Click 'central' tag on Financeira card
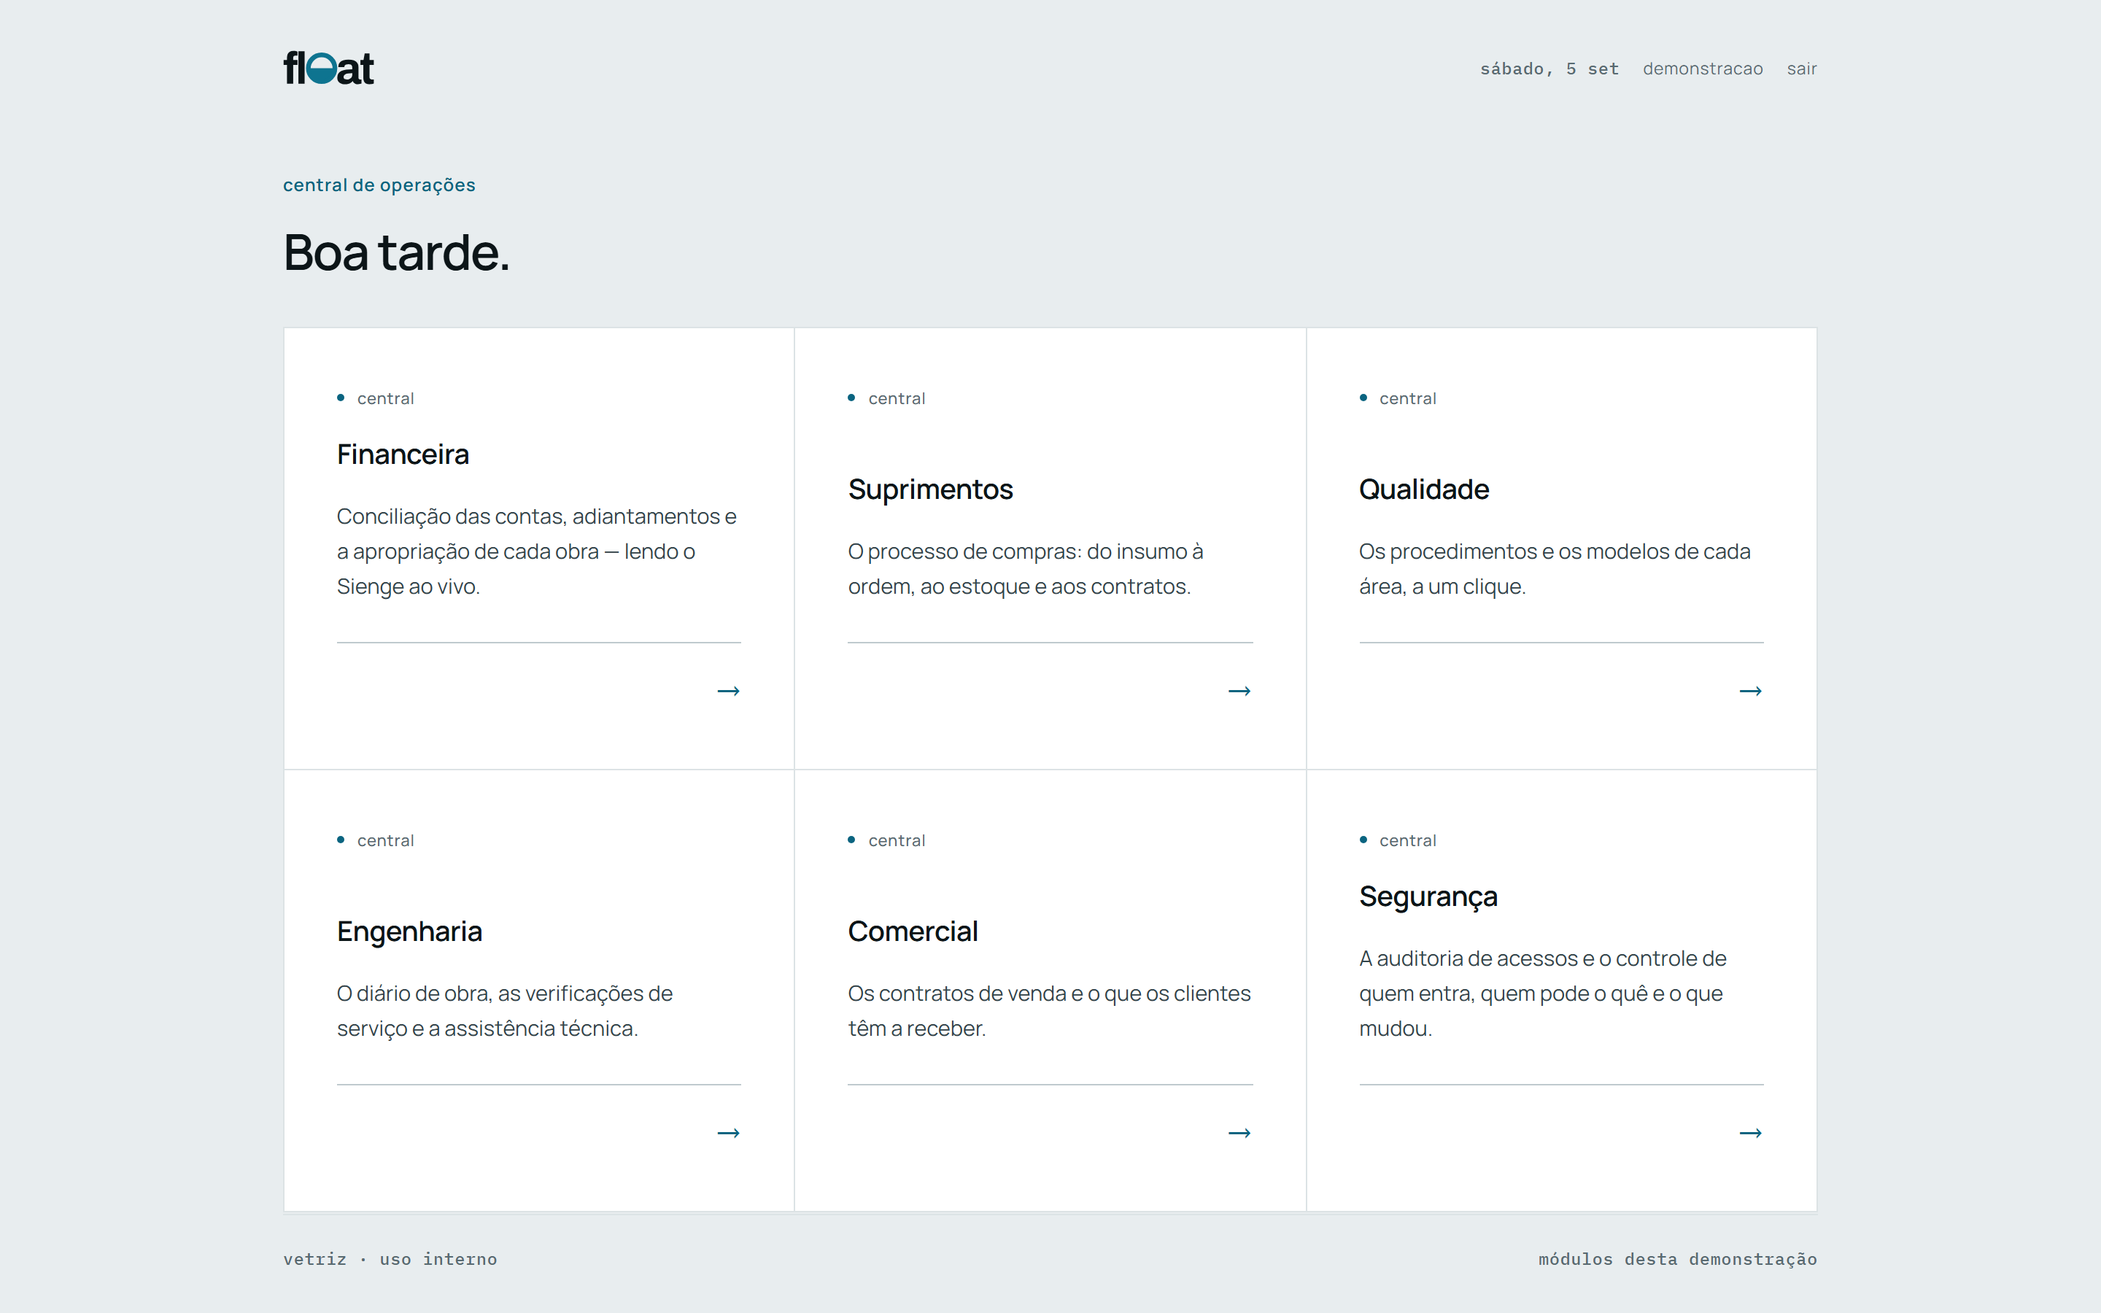The width and height of the screenshot is (2101, 1313). point(385,398)
